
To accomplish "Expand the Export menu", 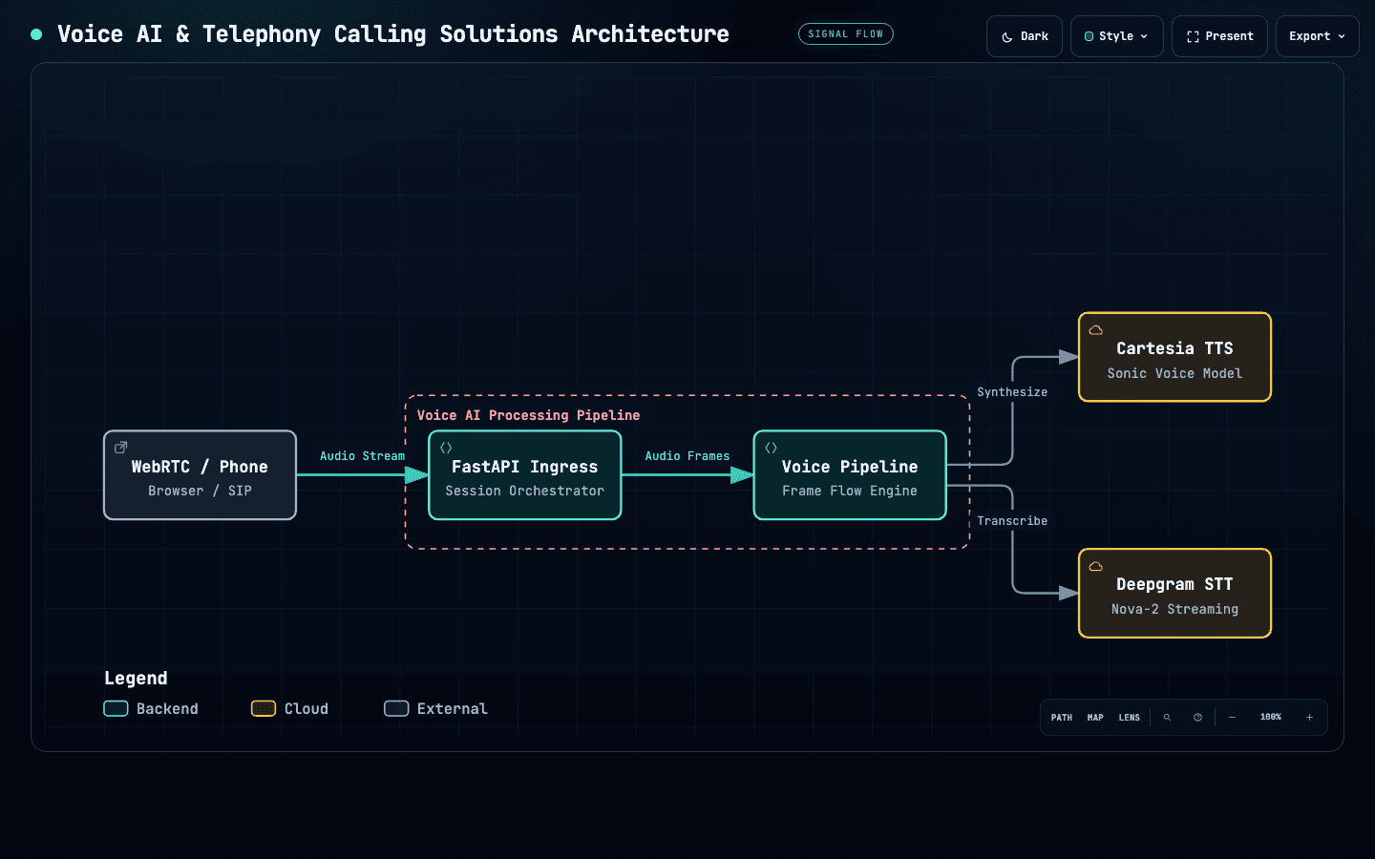I will pos(1318,36).
